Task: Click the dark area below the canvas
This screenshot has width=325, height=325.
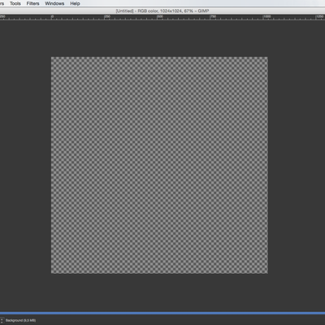Action: click(x=159, y=292)
